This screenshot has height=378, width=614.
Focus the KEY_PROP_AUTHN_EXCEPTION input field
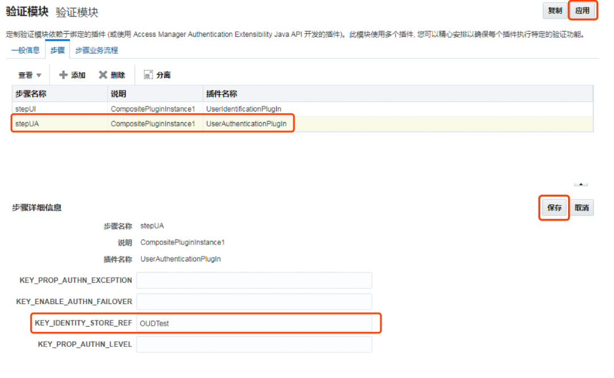tap(254, 280)
